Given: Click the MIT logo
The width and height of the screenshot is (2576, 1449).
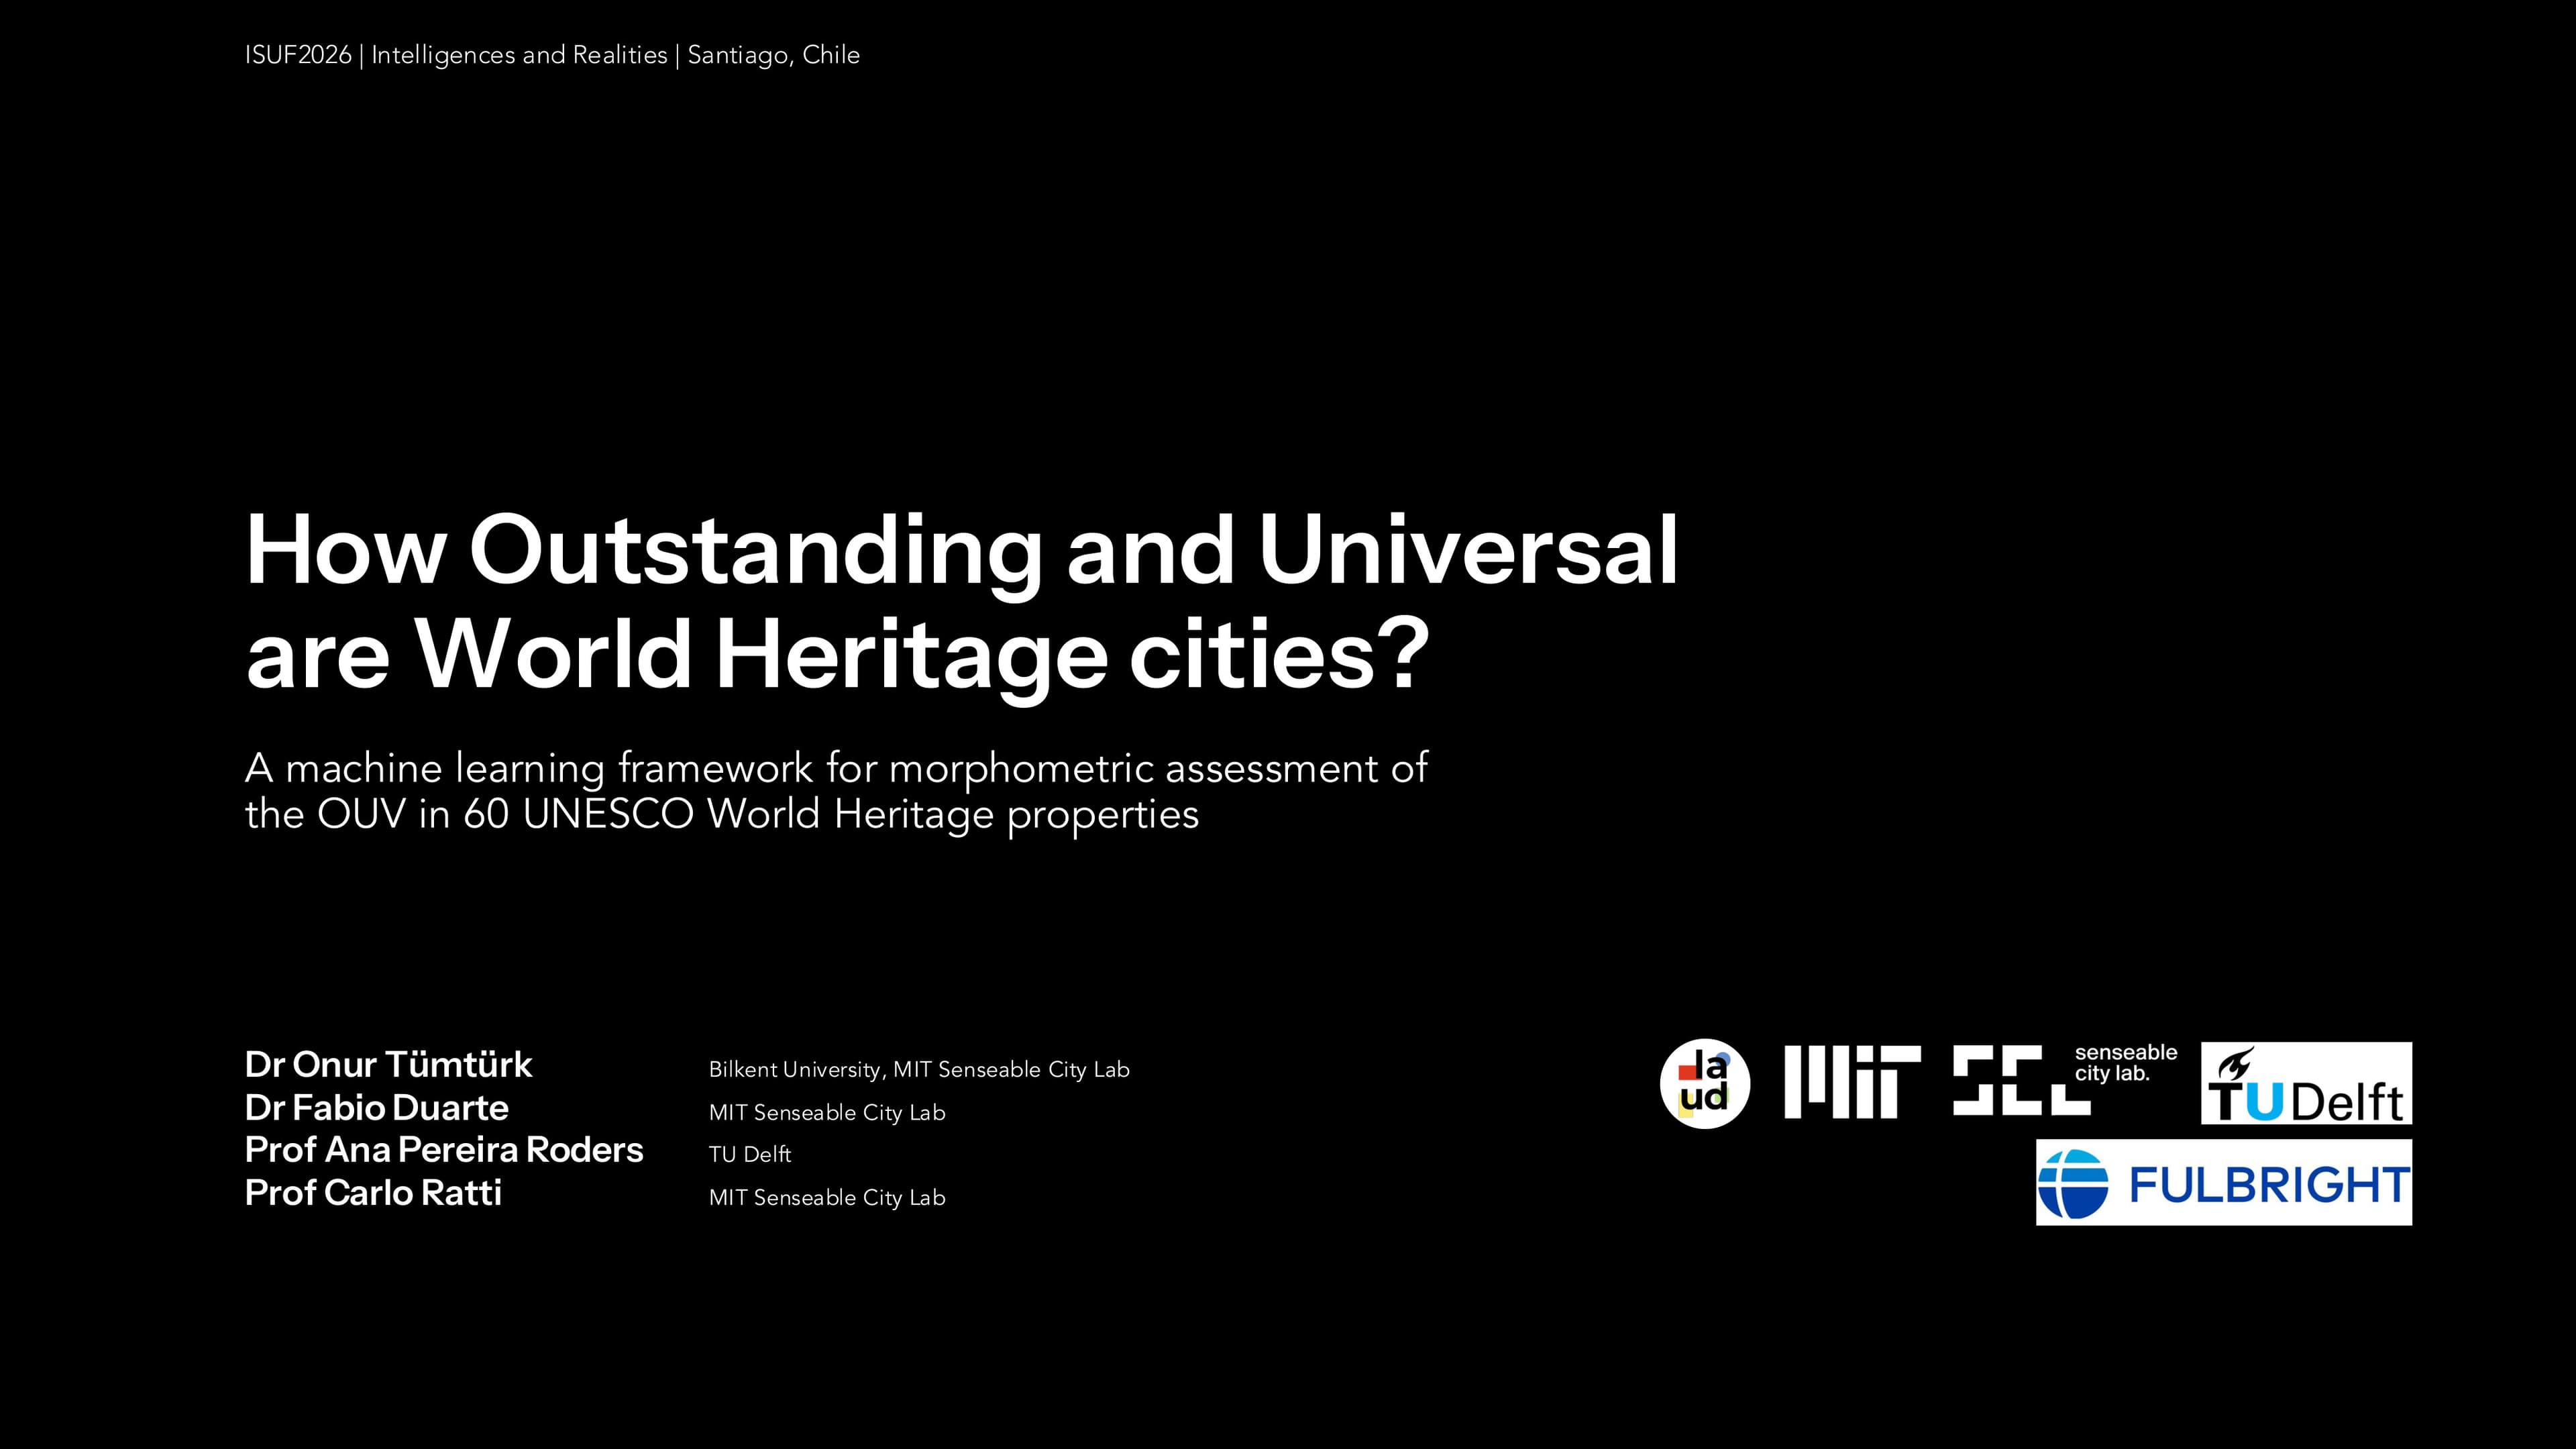Looking at the screenshot, I should pos(1852,1082).
